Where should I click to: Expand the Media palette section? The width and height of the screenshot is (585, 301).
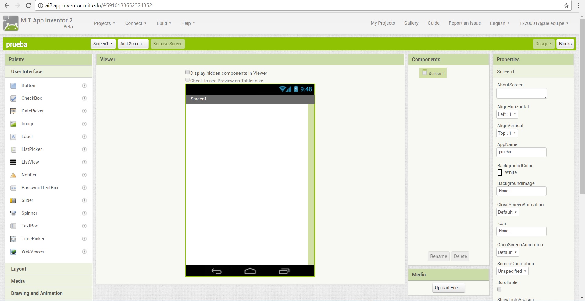click(x=48, y=281)
